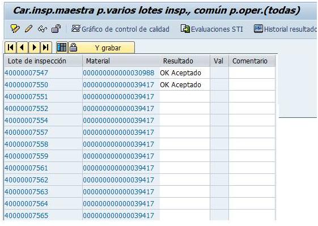Click the Comentario field for lot 4000007565
The image size is (318, 226).
[252, 215]
